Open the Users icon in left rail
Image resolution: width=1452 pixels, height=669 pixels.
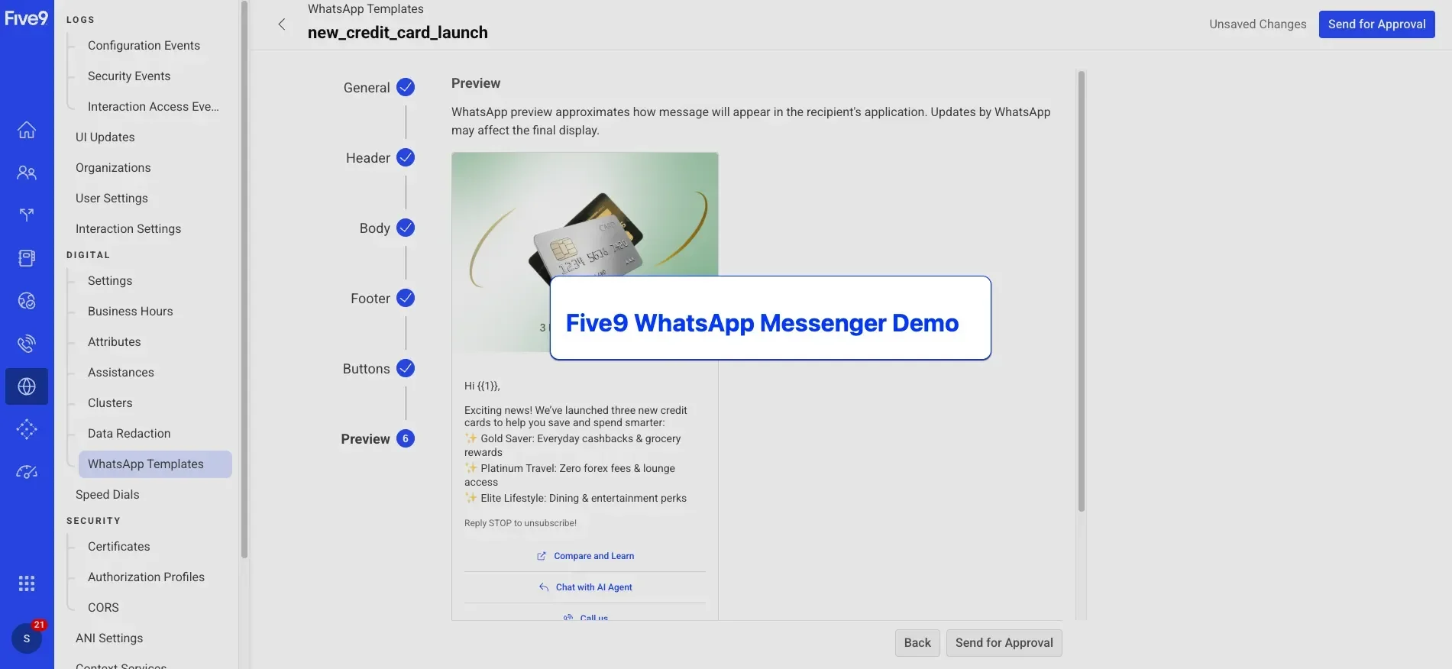click(27, 173)
